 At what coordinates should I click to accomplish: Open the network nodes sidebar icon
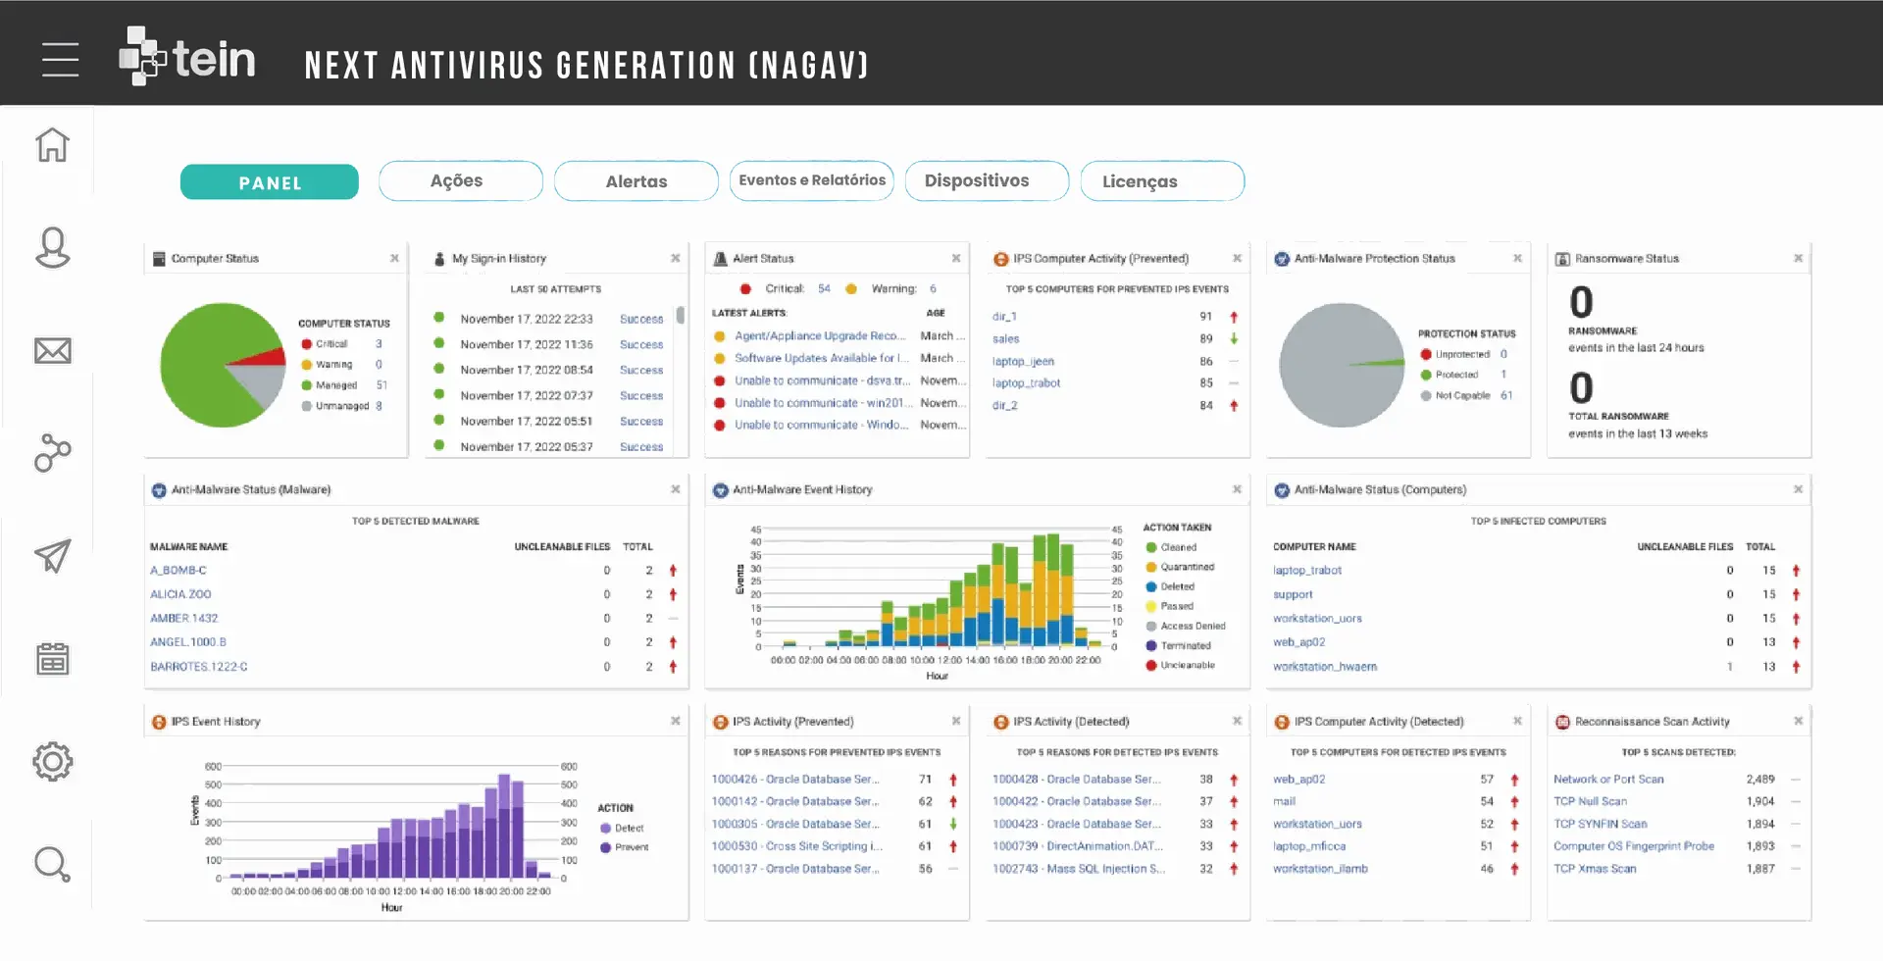point(53,453)
